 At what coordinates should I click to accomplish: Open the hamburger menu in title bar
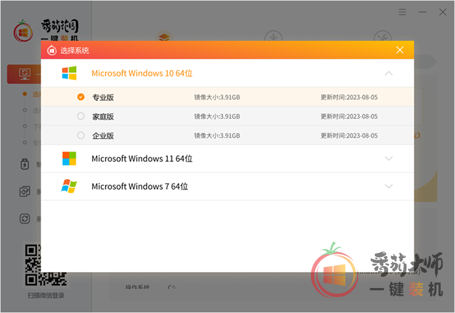[x=403, y=12]
